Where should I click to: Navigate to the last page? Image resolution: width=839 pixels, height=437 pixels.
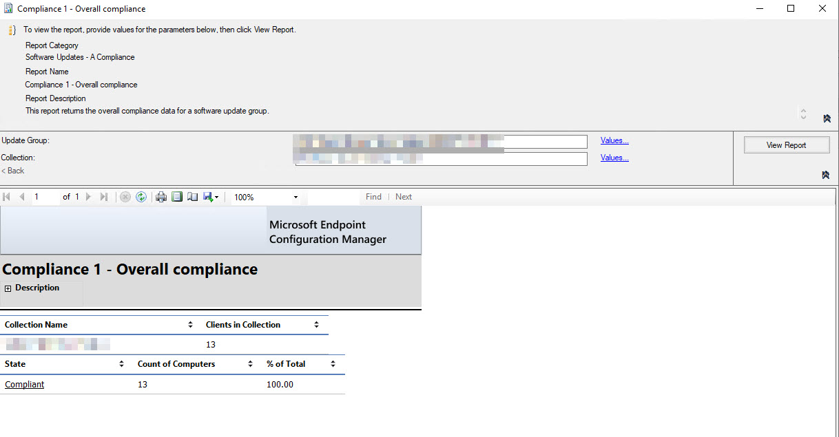click(x=104, y=197)
